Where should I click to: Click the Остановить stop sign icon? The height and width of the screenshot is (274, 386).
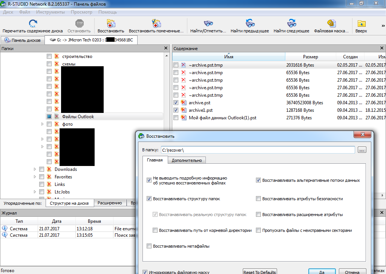coord(79,23)
